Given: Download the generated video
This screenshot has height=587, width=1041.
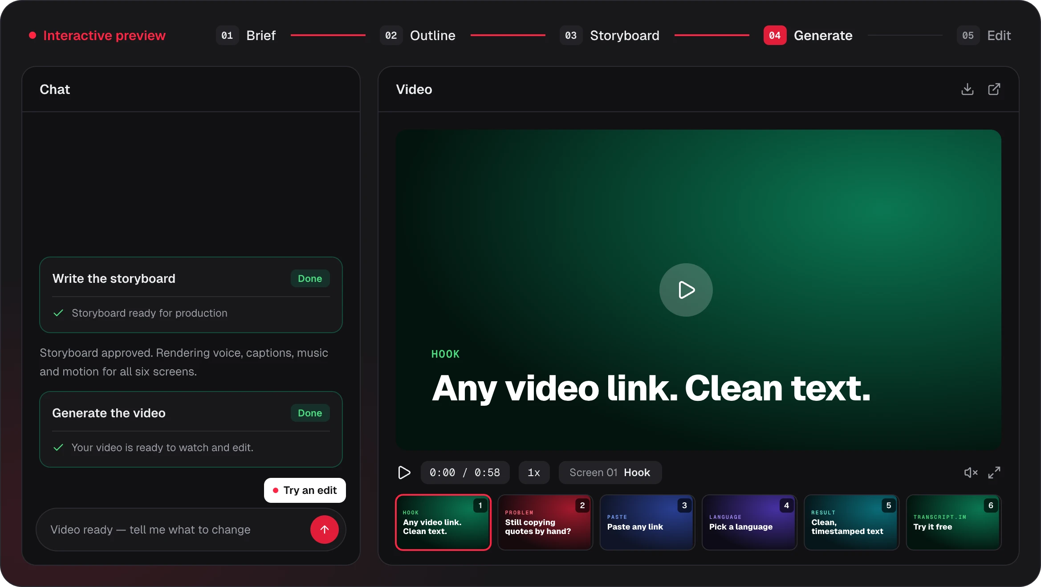Looking at the screenshot, I should (967, 90).
